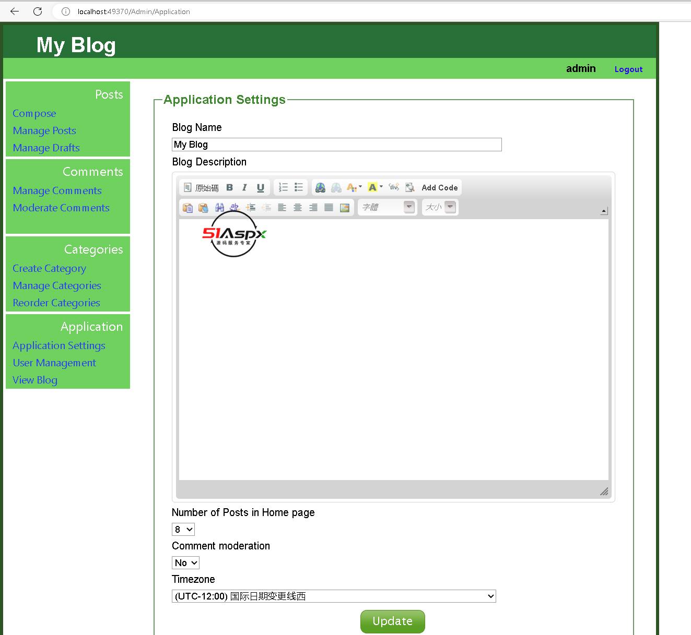Viewport: 691px width, 635px height.
Task: Open the find binoculars tool
Action: coord(219,208)
